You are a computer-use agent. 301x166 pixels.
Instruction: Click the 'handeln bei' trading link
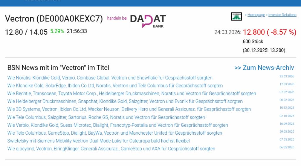click(117, 18)
